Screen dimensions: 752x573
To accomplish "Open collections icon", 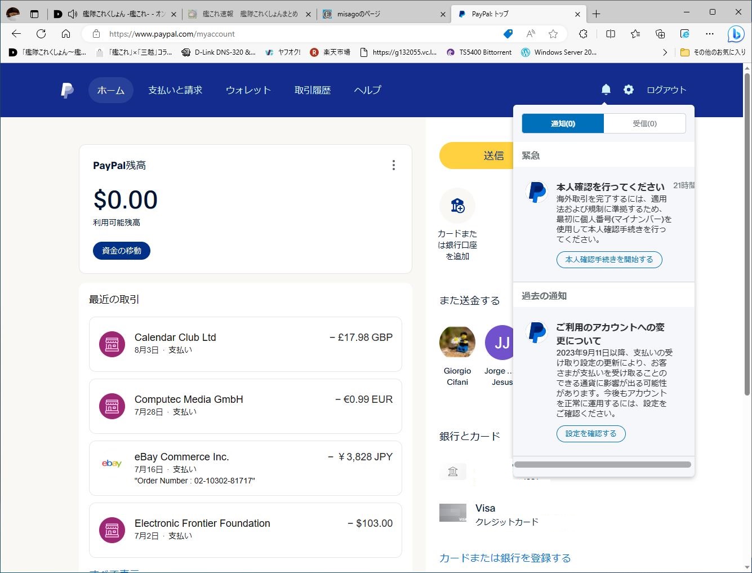I will click(x=660, y=34).
